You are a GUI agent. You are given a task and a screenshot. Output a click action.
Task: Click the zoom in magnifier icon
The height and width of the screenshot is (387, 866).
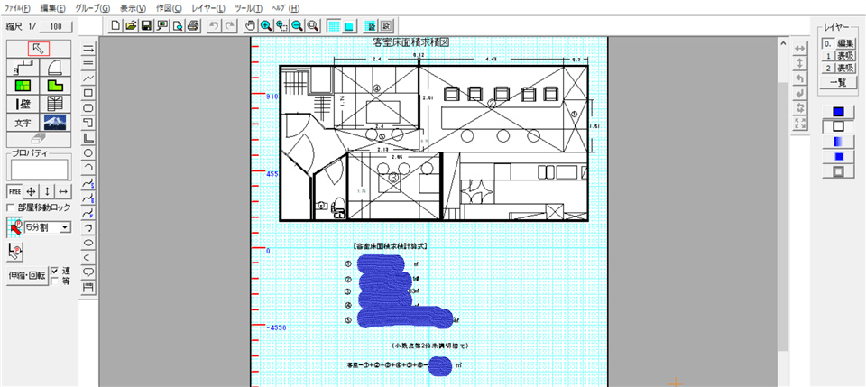click(266, 25)
